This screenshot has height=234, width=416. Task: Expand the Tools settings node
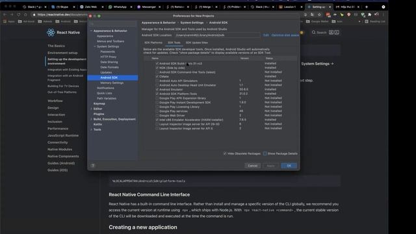coord(91,129)
